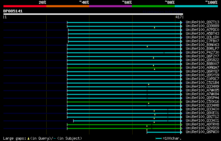Click the orange ~40% identity legend segment
This screenshot has width=221, height=141.
click(68, 6)
